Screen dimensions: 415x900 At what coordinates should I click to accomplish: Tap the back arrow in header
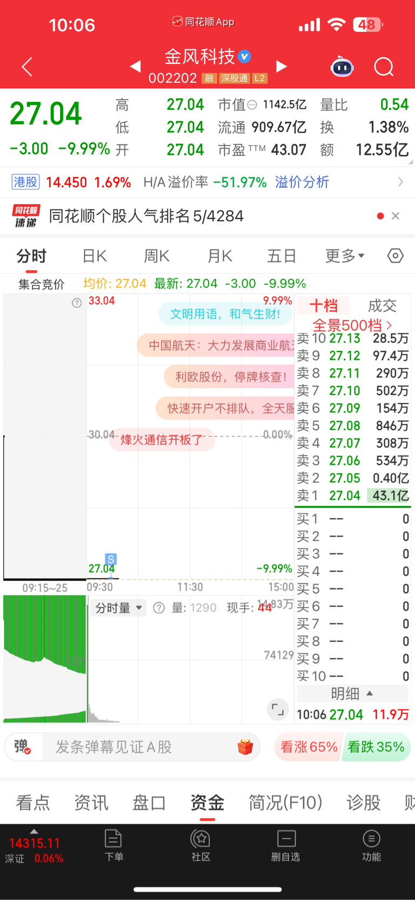coord(27,67)
